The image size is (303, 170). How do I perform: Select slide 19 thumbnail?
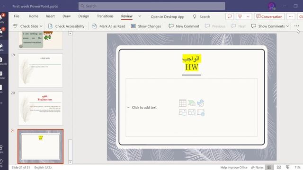coord(40,70)
